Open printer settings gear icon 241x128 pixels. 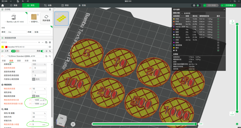50,9
